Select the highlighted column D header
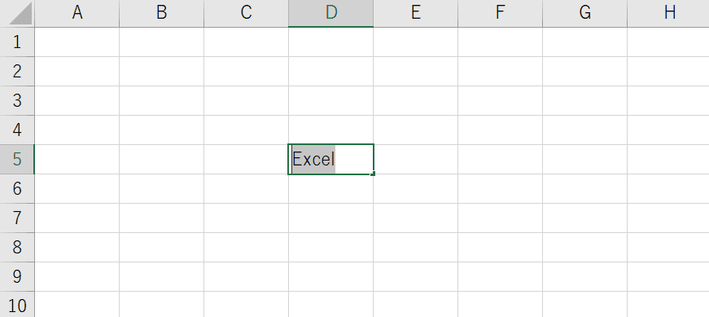Screen dimensions: 709x317 pos(331,13)
